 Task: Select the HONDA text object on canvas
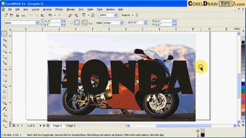[120, 77]
